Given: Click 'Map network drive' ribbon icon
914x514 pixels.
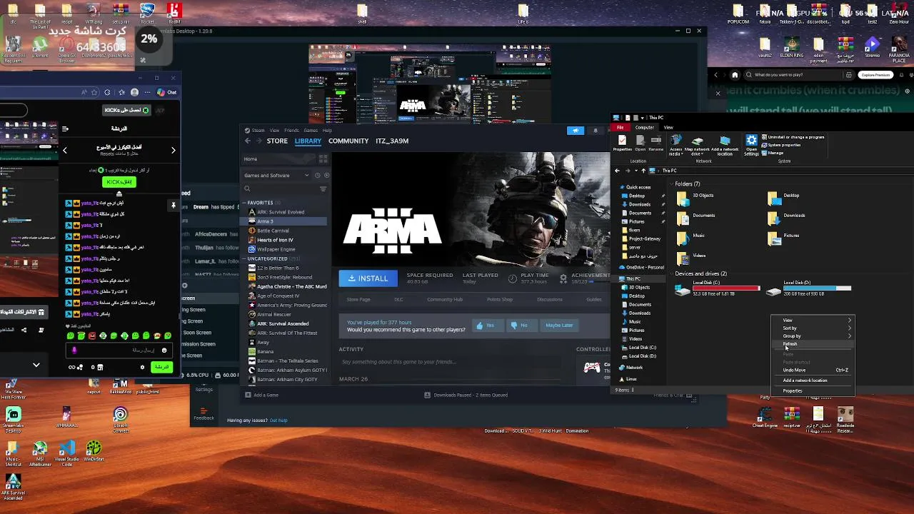Looking at the screenshot, I should tap(697, 145).
